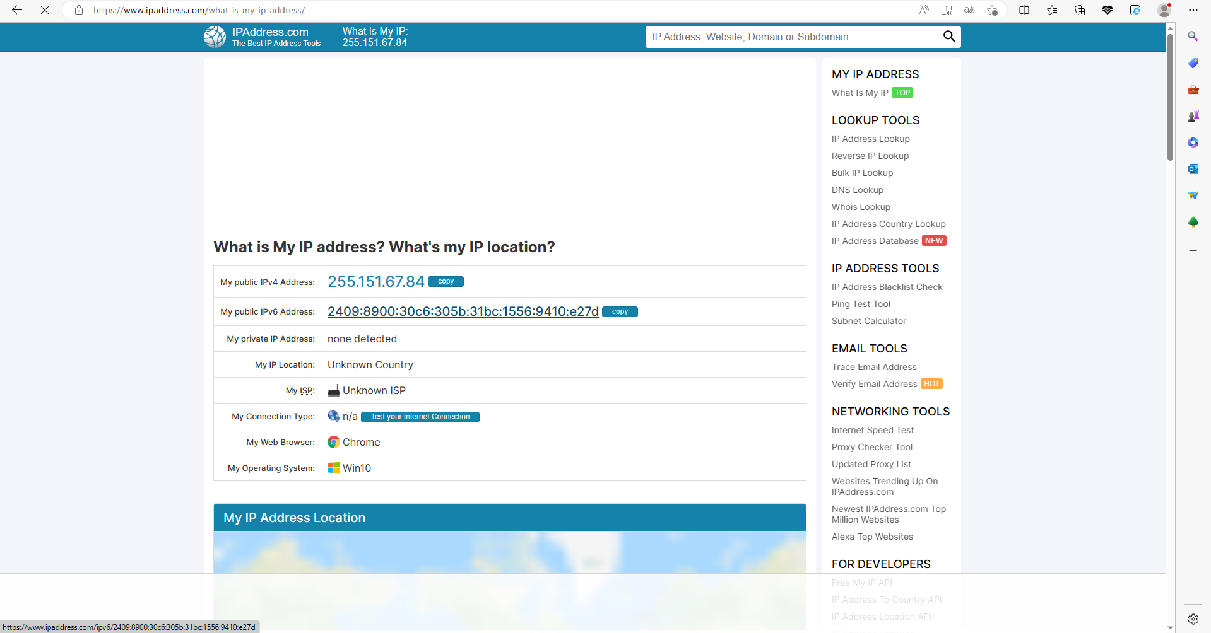Image resolution: width=1211 pixels, height=633 pixels.
Task: Open Read Aloud in address bar
Action: click(924, 10)
